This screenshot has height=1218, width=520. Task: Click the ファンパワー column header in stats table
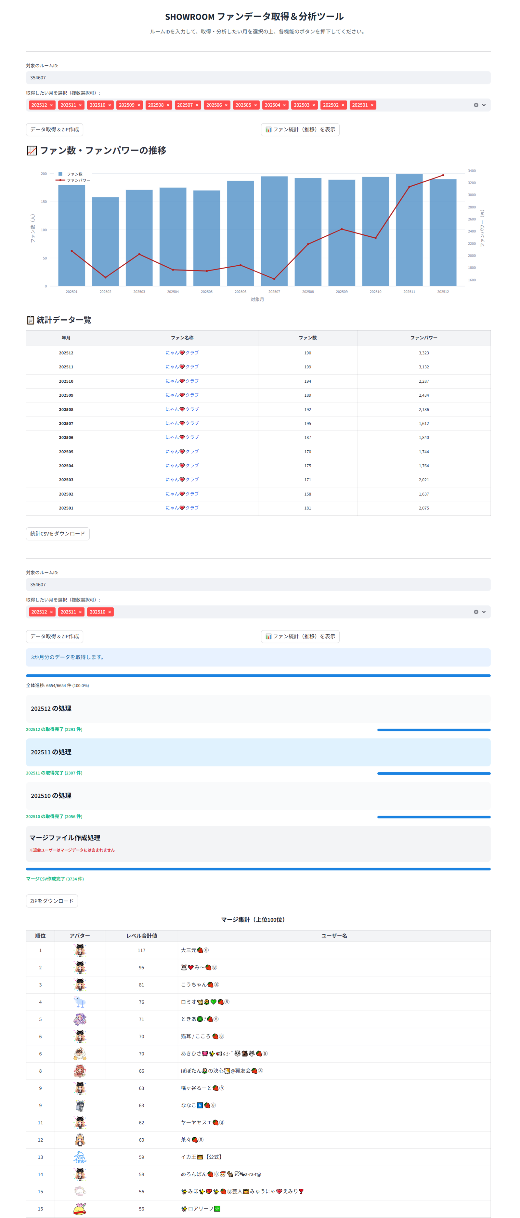pos(423,338)
